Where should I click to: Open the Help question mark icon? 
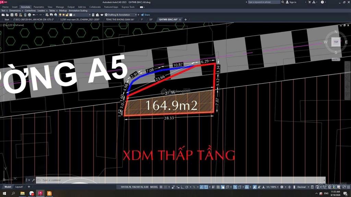tap(322, 2)
